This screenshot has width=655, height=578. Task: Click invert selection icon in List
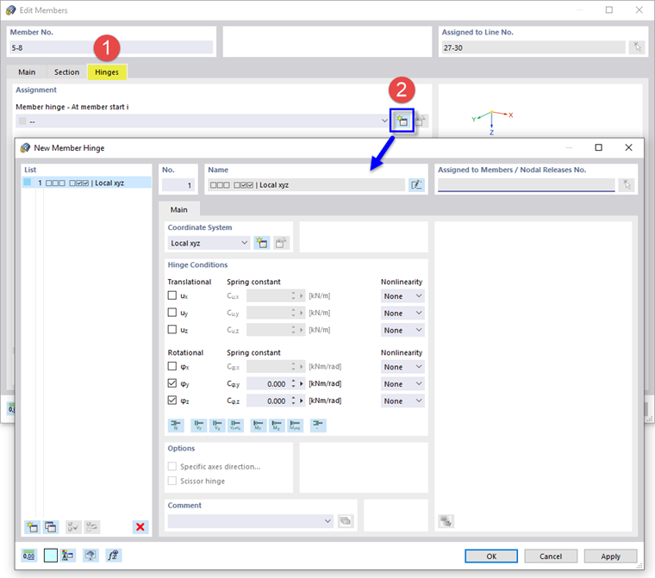(92, 527)
